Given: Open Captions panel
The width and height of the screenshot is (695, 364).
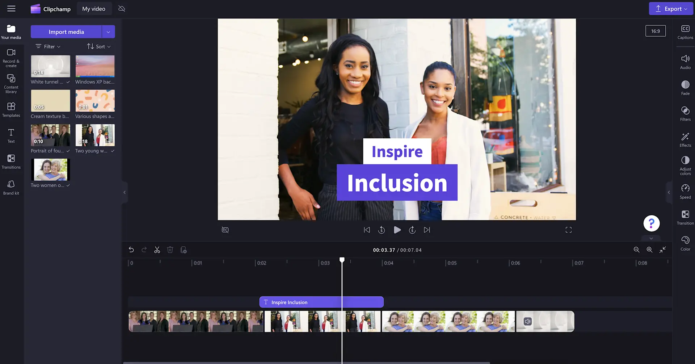Looking at the screenshot, I should [x=685, y=32].
